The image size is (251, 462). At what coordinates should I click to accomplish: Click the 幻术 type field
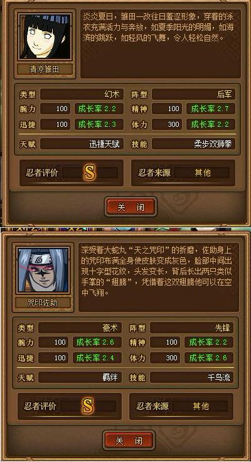[82, 95]
